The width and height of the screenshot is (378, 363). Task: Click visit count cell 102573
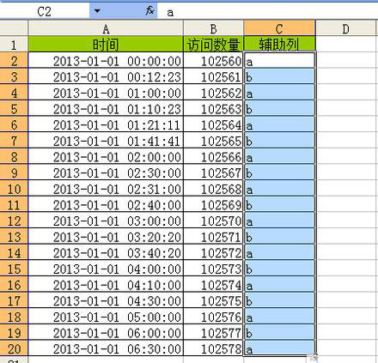(213, 269)
